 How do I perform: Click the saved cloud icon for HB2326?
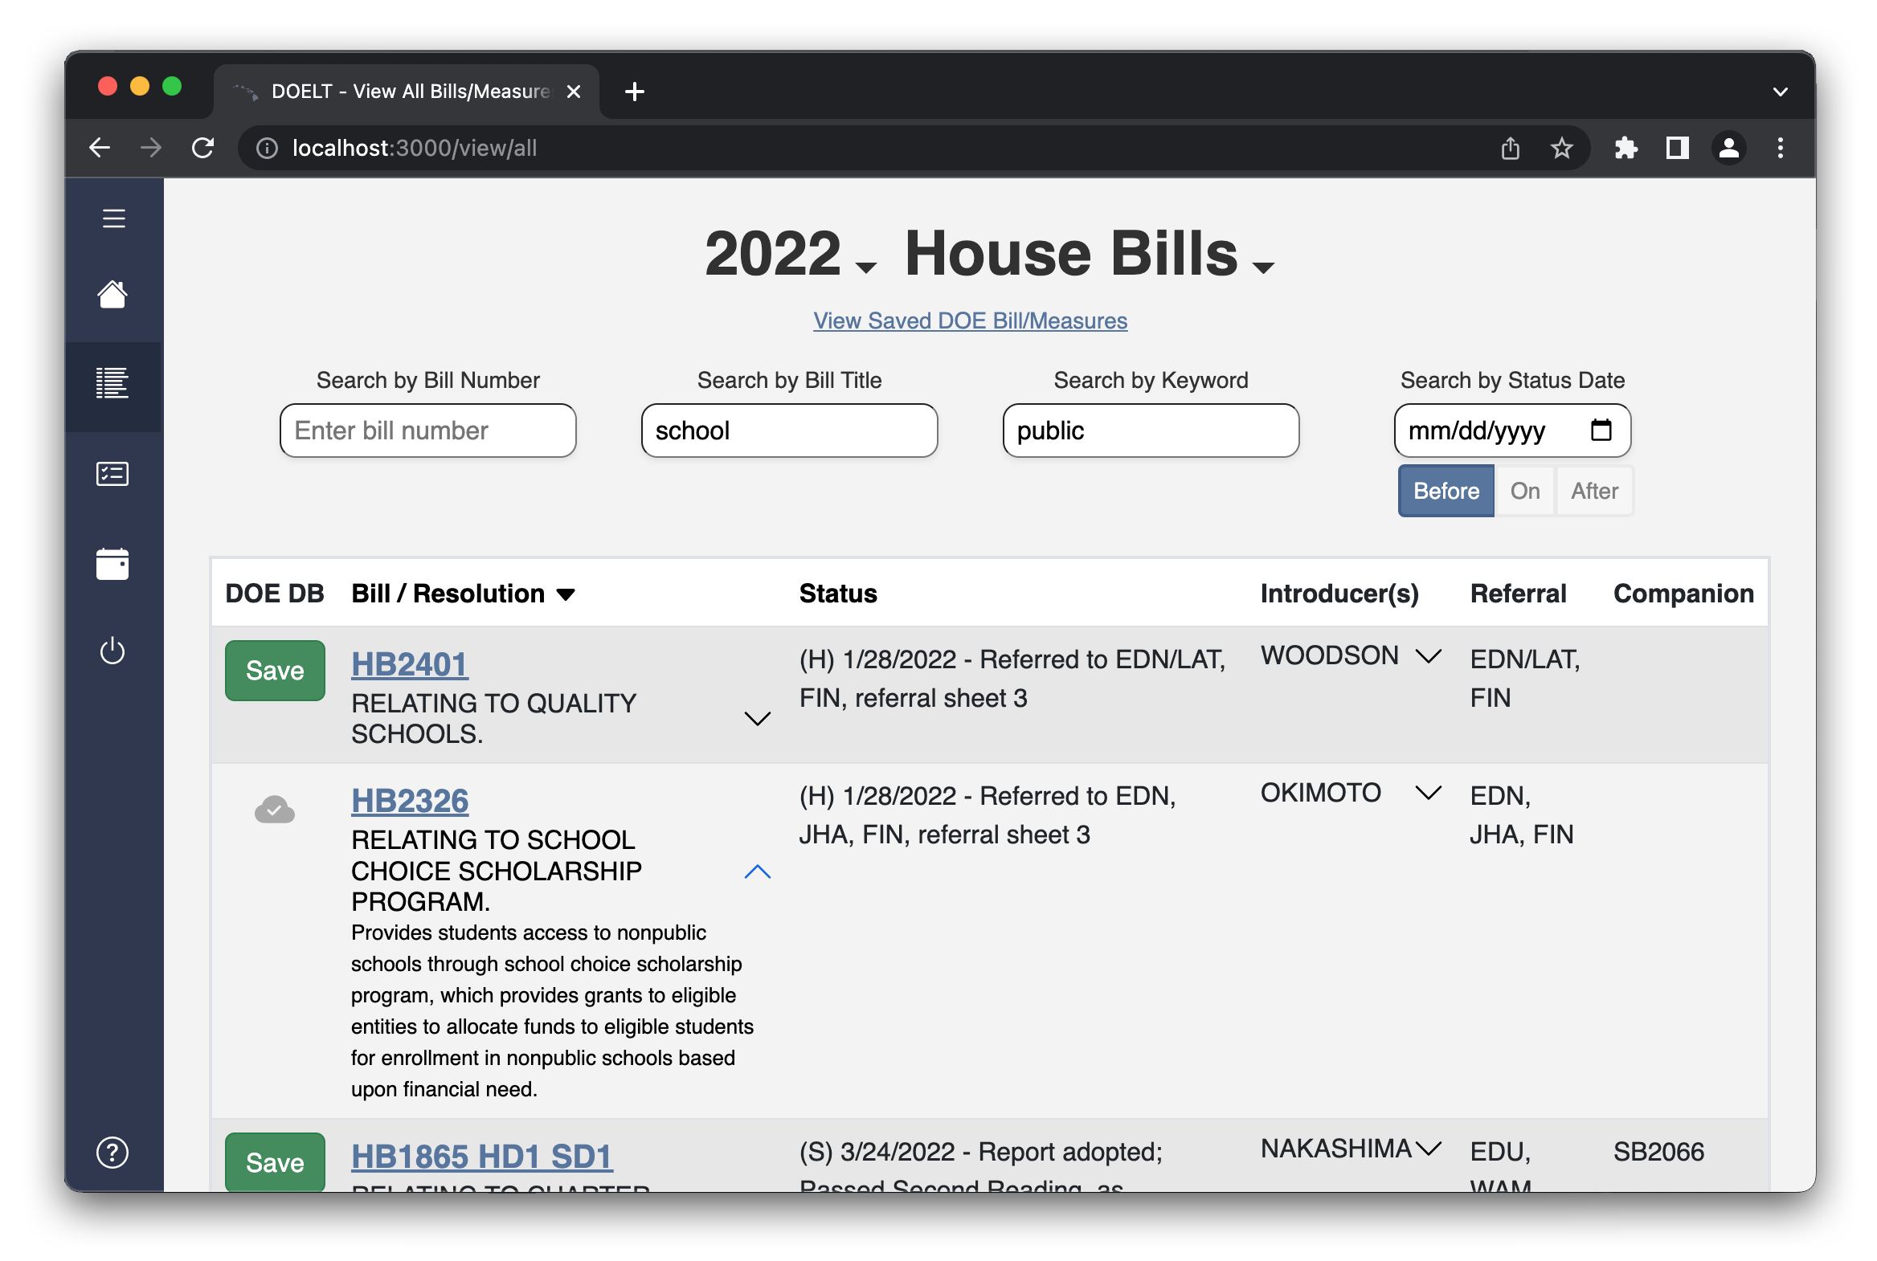274,809
